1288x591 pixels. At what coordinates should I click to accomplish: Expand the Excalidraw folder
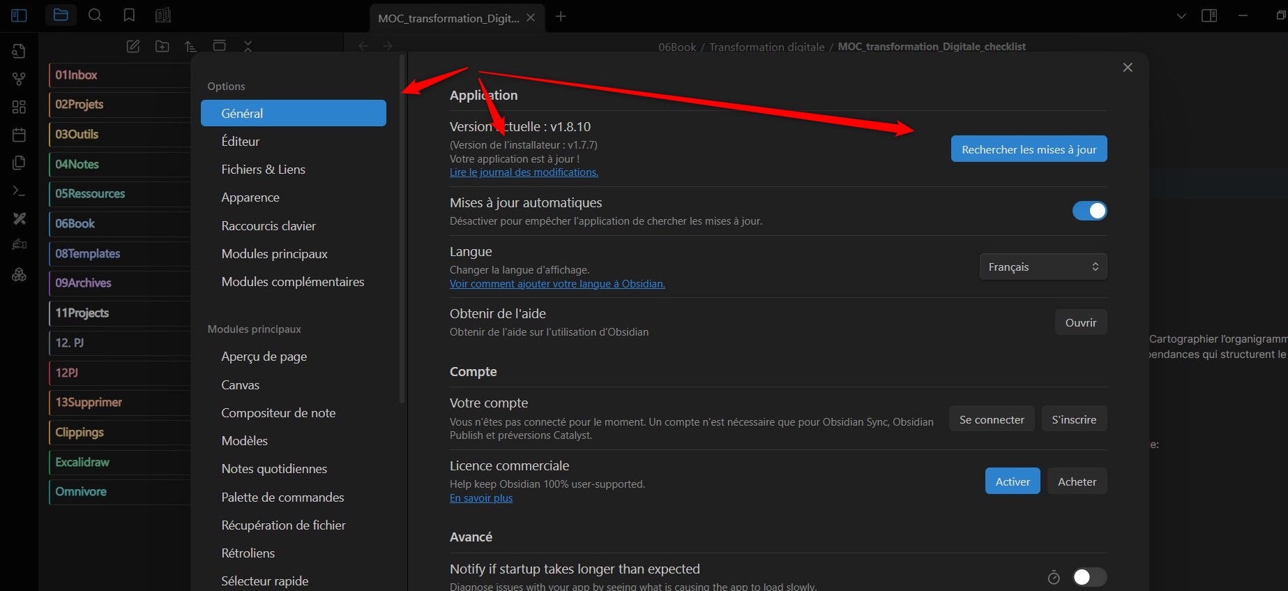119,462
